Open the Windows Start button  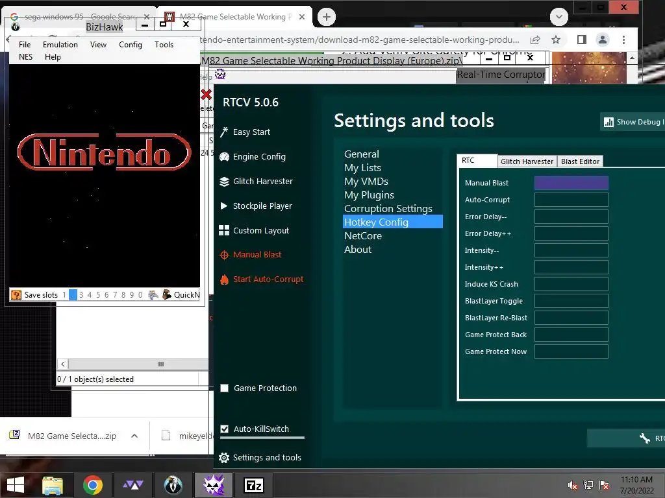(x=16, y=485)
